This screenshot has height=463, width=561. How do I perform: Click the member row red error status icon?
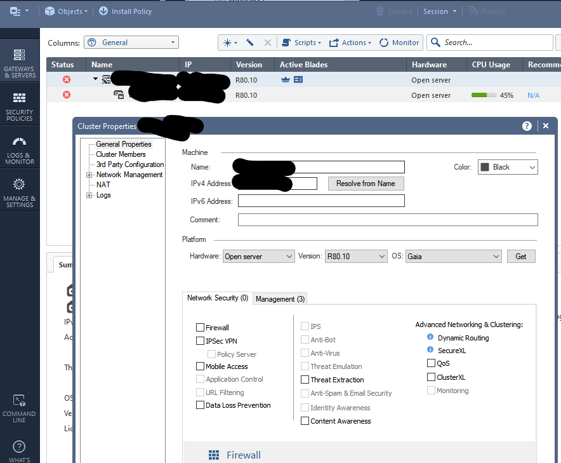point(67,95)
